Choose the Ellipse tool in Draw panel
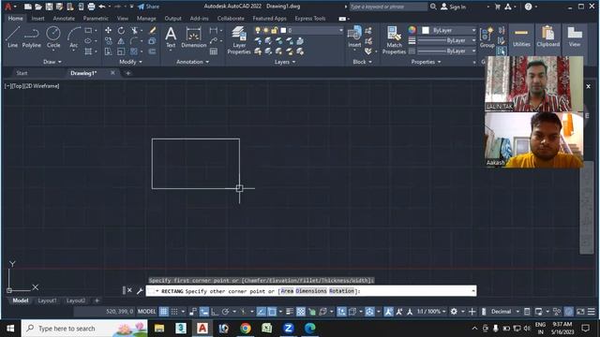Viewport: 600px width, 337px height. [x=88, y=41]
